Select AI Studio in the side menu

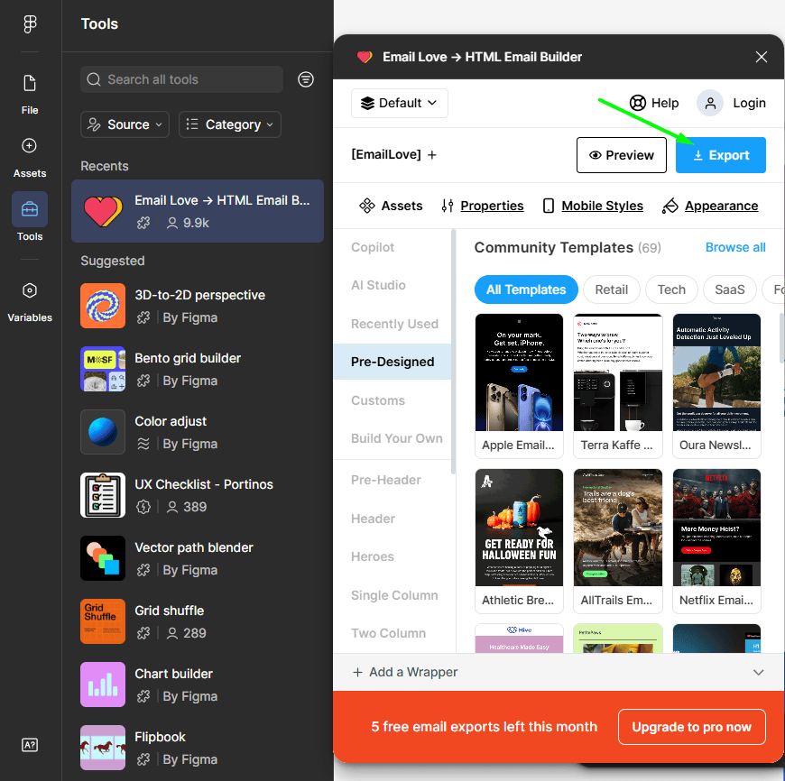(x=378, y=285)
